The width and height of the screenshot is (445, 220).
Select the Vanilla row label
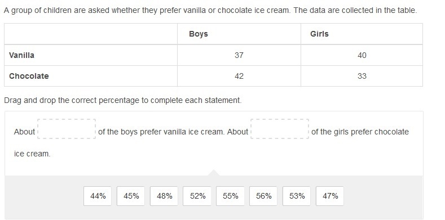pyautogui.click(x=91, y=55)
